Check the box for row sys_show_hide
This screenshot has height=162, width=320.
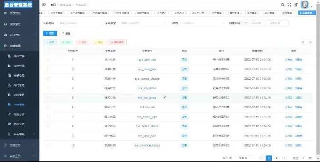click(48, 69)
